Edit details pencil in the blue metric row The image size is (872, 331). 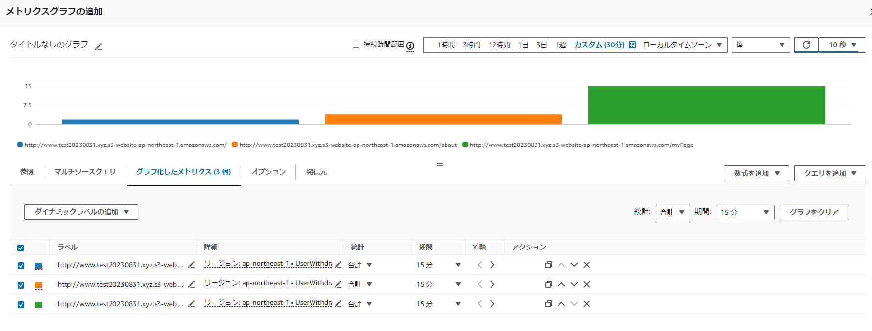point(338,265)
